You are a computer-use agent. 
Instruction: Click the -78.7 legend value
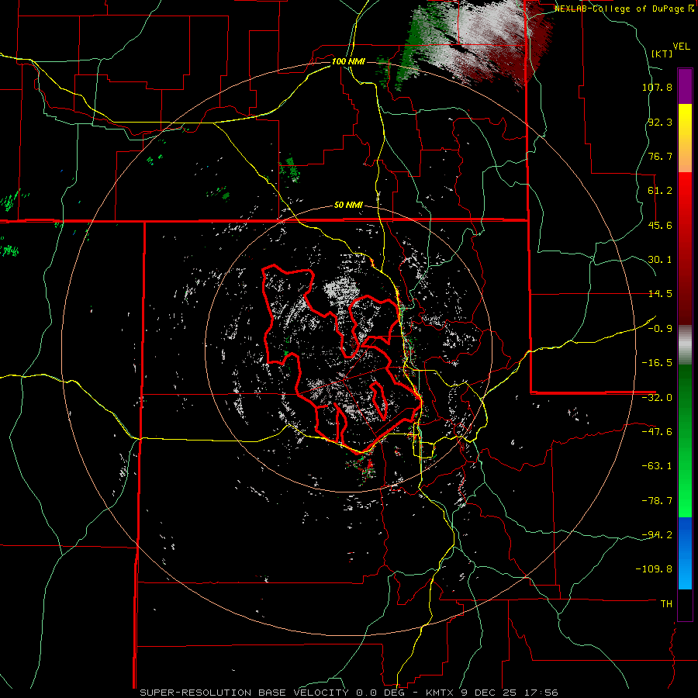[657, 501]
